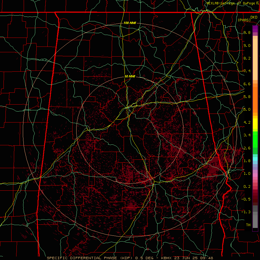Click the purple segment atop the color scale
The height and width of the screenshot is (260, 260).
[255, 29]
